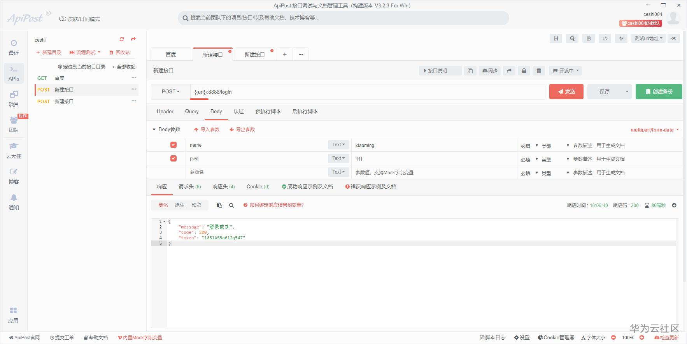Click the B toolbar button
Viewport: 687px width, 344px height.
[x=589, y=39]
